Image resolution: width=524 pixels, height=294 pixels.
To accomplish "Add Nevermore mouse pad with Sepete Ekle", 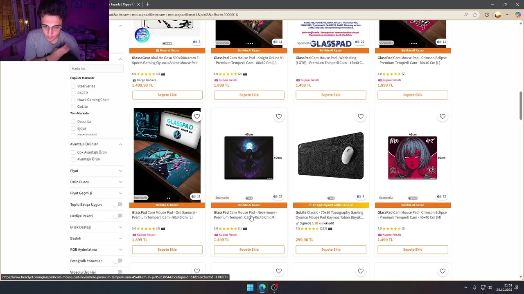I will tap(249, 249).
